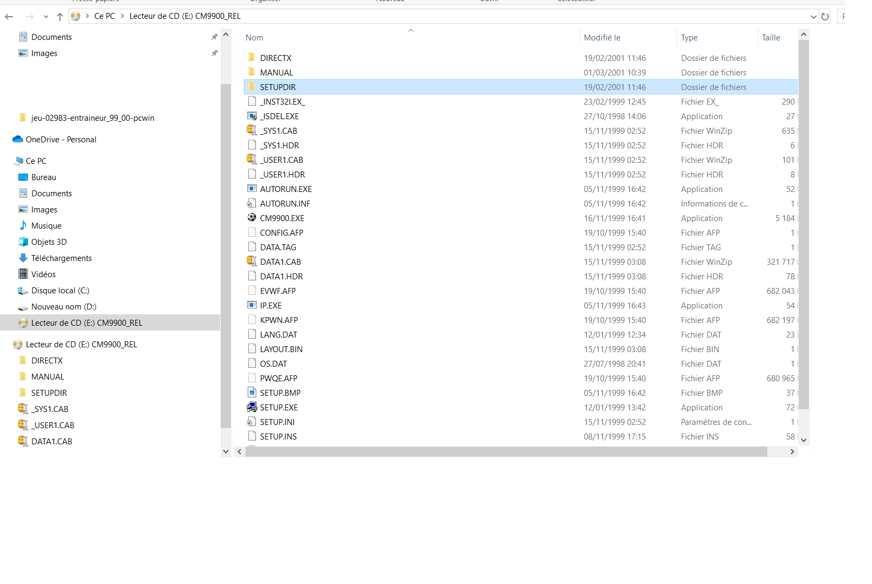Open OneDrive - Personal in sidebar
This screenshot has width=872, height=584.
pos(61,140)
